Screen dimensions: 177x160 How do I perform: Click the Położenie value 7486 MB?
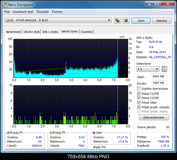(x=163, y=142)
